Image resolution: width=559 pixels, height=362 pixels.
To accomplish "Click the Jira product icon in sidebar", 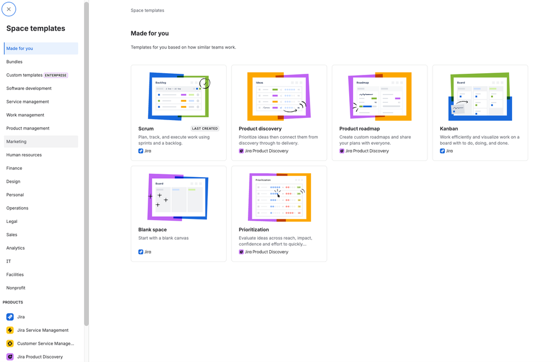I will [10, 317].
